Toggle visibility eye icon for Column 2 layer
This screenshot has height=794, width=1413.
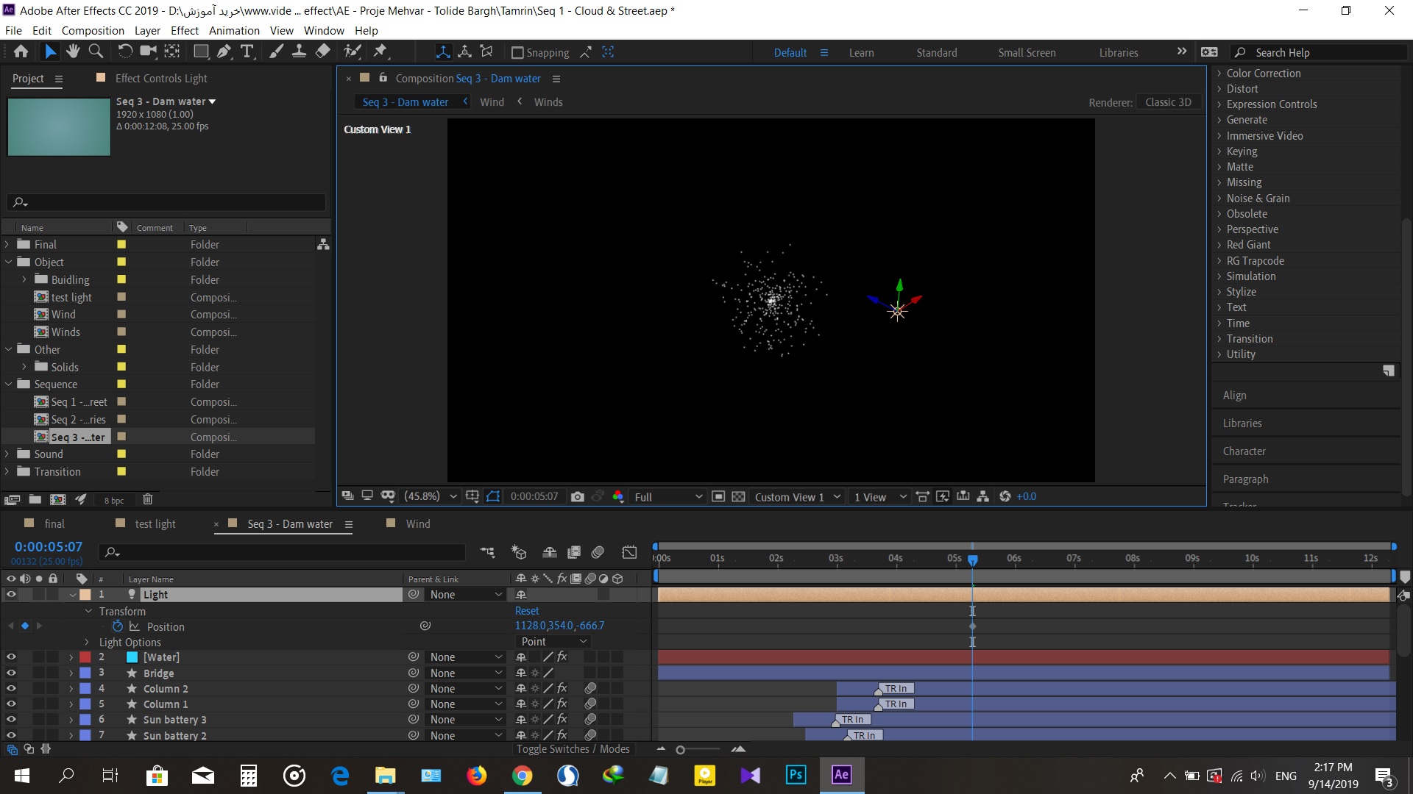tap(11, 688)
